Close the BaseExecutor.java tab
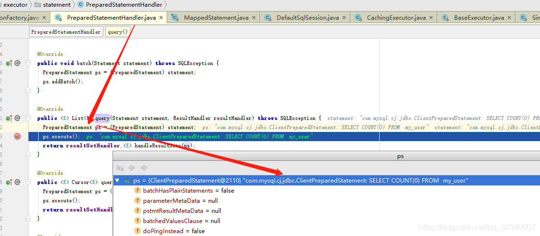The width and height of the screenshot is (540, 236). point(509,17)
